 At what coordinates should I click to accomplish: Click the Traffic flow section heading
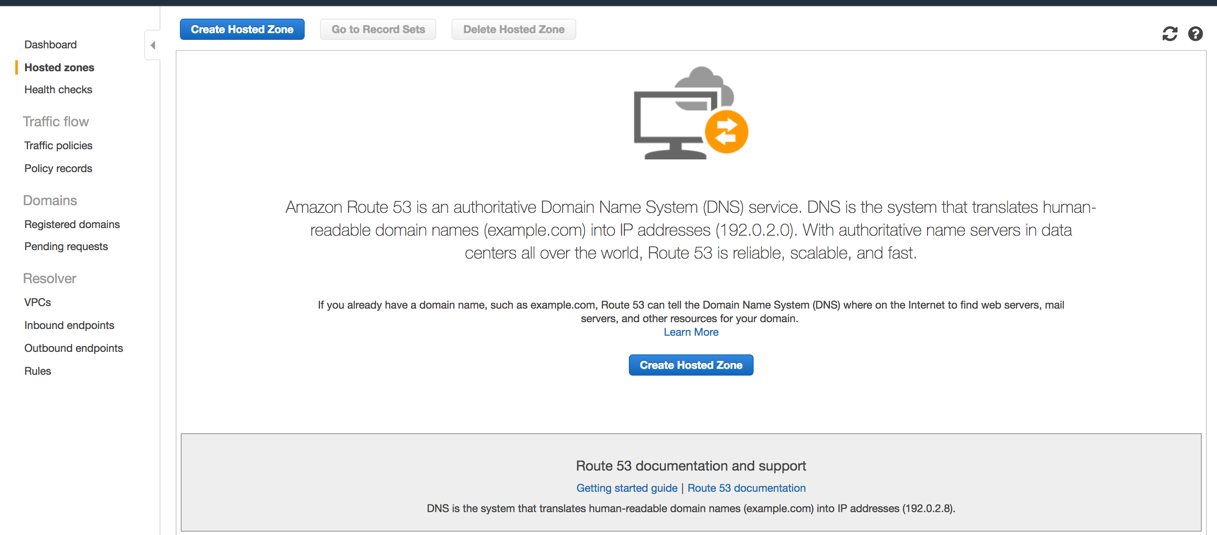point(56,122)
